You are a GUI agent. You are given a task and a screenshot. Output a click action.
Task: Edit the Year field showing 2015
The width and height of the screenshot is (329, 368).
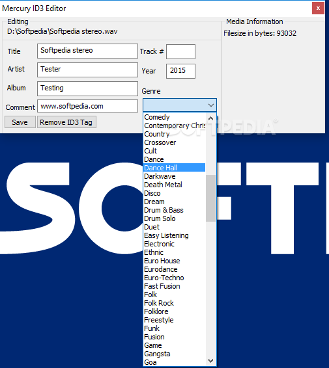[180, 71]
